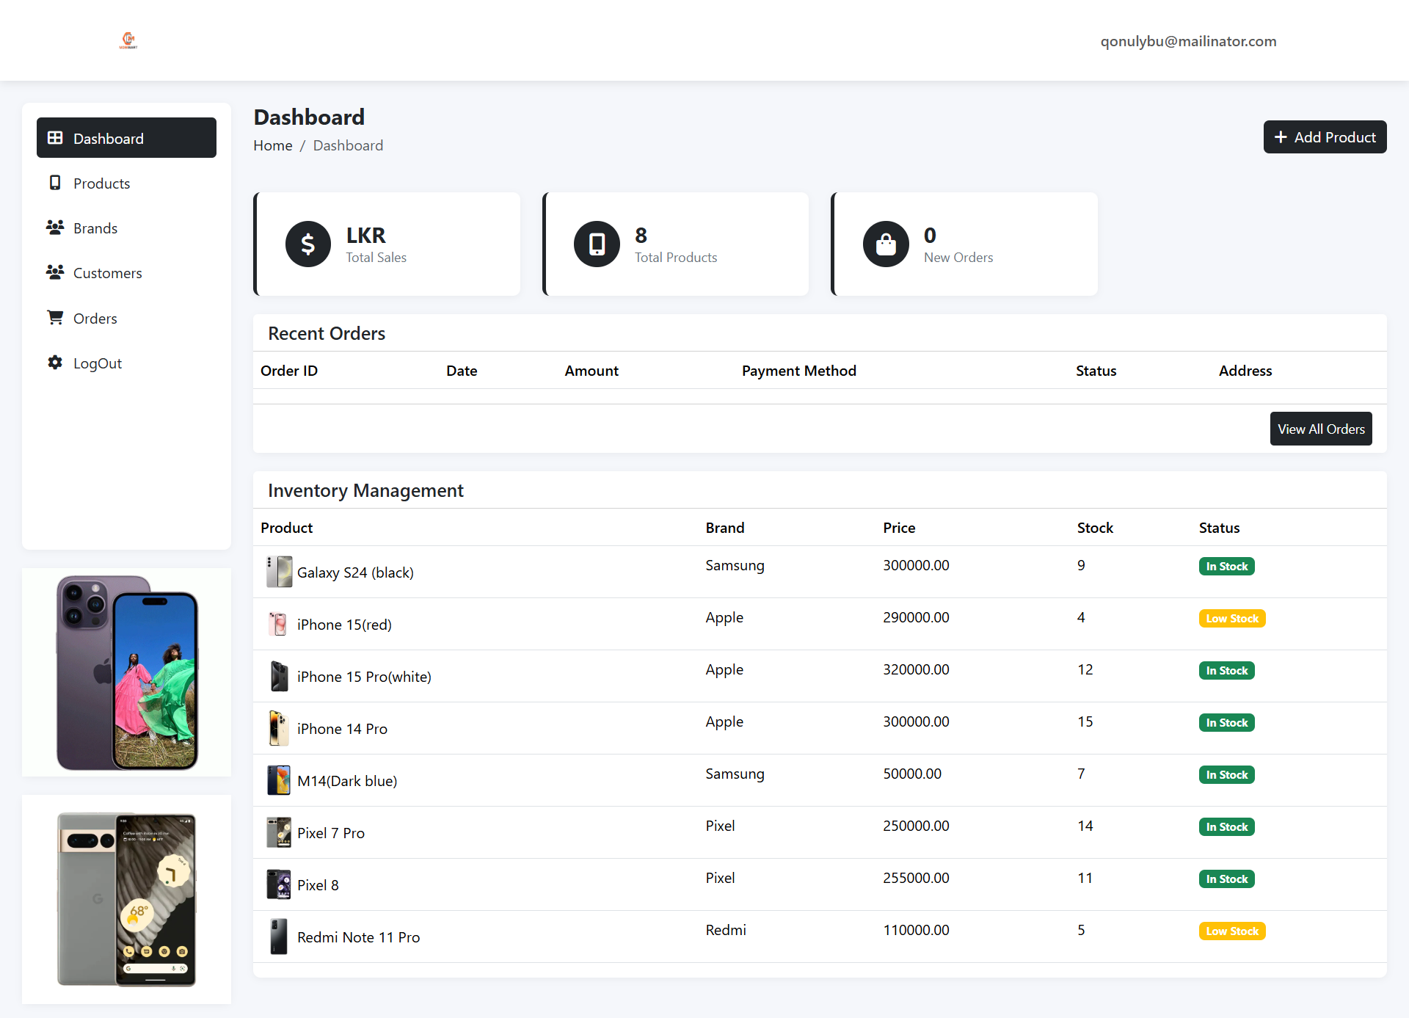Image resolution: width=1409 pixels, height=1018 pixels.
Task: Select LogOut in the sidebar
Action: 126,363
